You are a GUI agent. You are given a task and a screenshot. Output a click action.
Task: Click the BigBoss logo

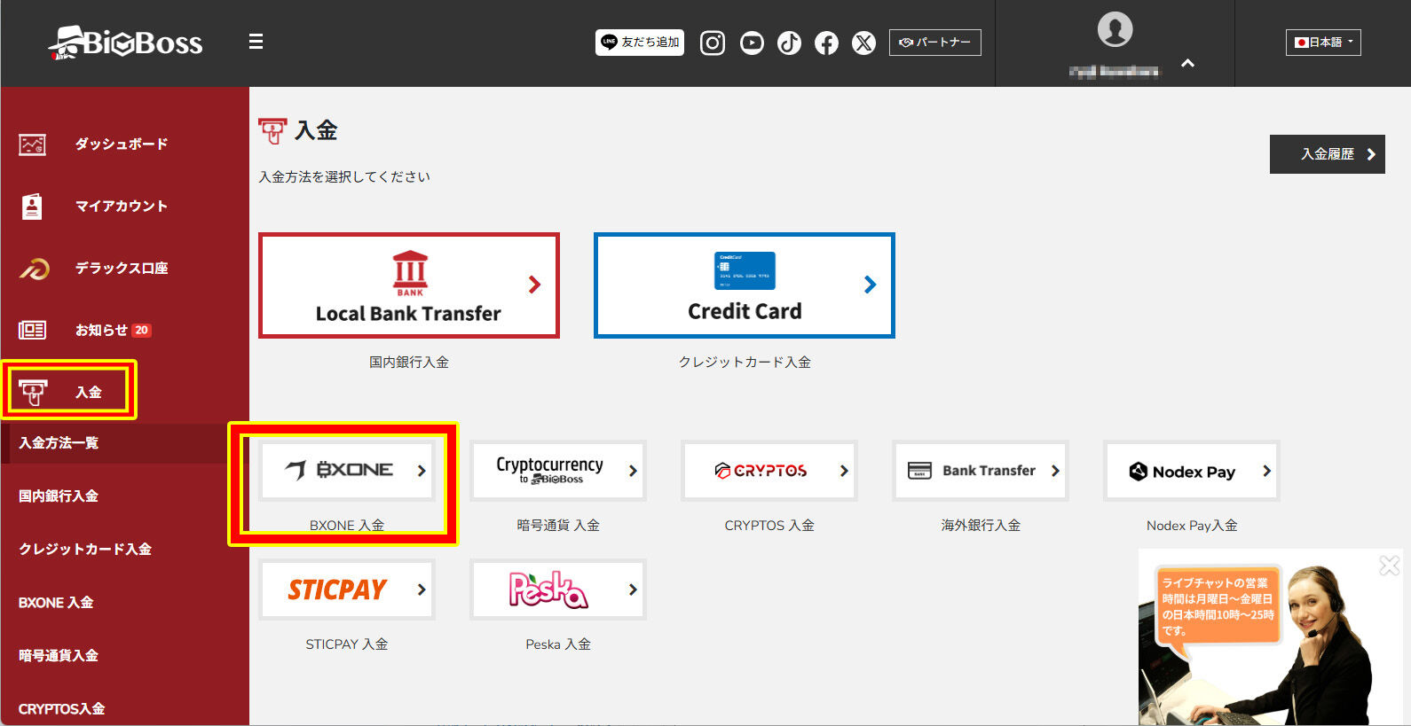tap(125, 42)
